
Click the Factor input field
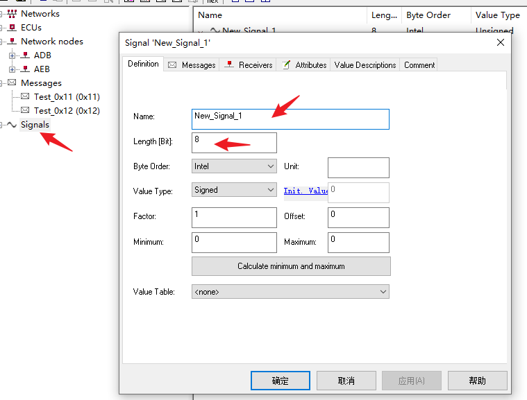click(x=234, y=218)
